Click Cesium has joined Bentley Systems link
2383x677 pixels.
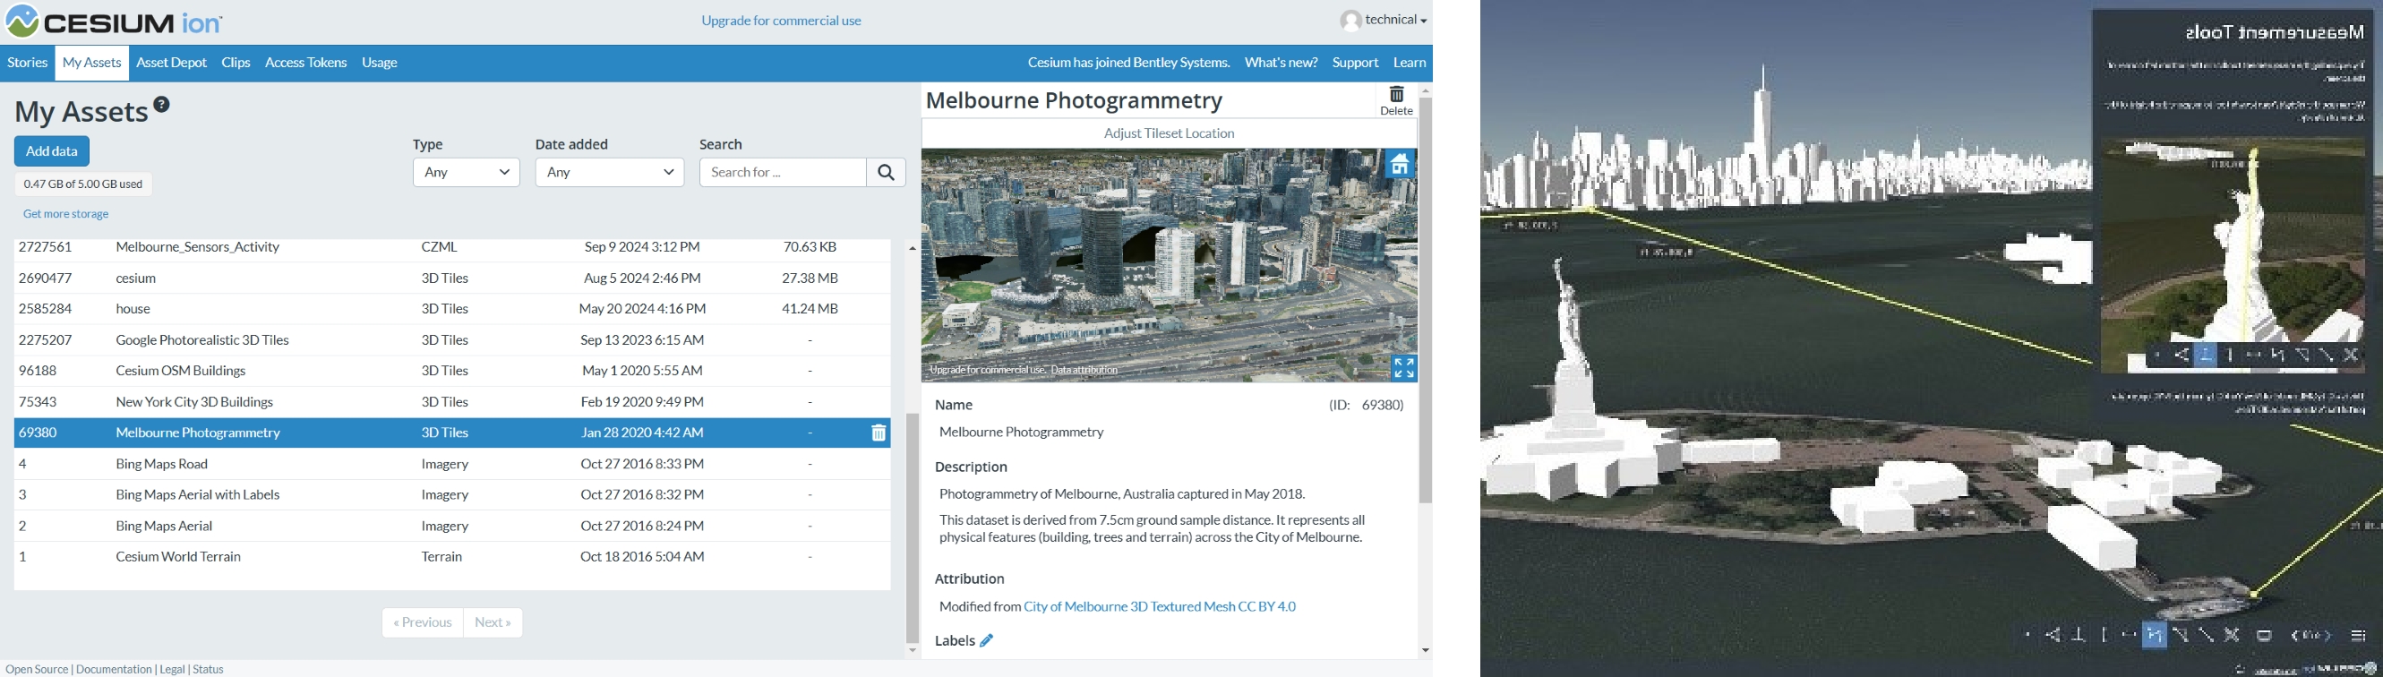click(1128, 63)
